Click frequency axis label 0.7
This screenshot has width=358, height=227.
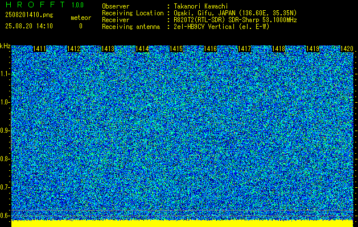coord(4,187)
